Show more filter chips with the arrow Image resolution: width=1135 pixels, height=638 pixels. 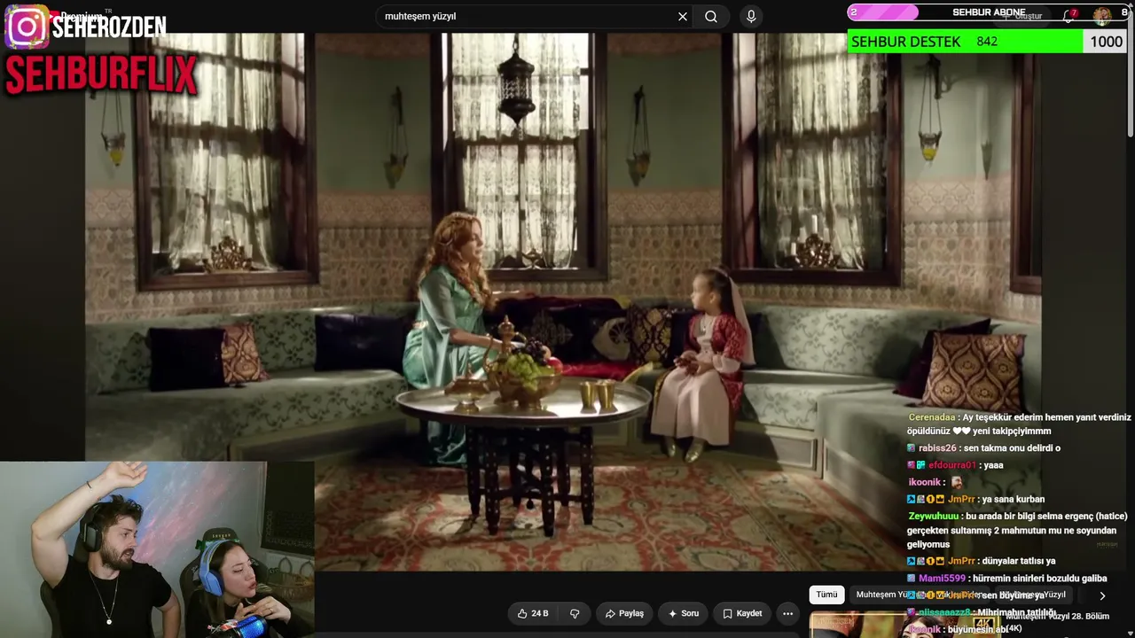1102,595
